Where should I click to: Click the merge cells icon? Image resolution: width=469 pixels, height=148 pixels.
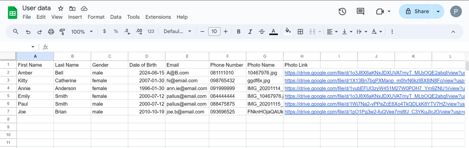312,32
